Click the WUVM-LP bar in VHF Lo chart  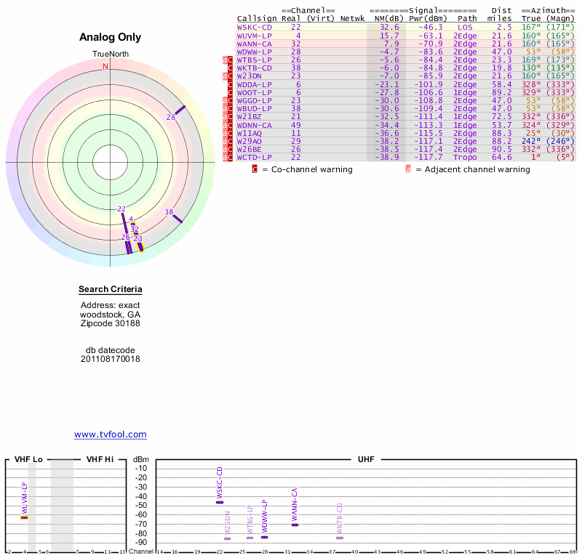24,517
